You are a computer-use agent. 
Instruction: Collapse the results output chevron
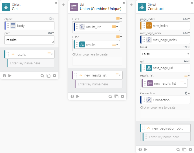pyautogui.click(x=13, y=54)
